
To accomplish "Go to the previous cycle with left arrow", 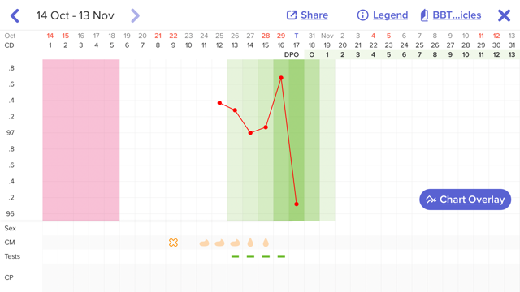I will (15, 15).
